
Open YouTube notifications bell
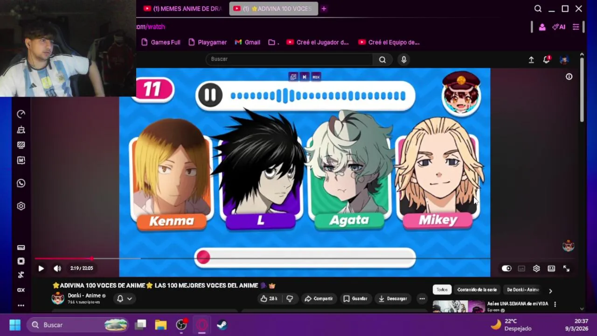pyautogui.click(x=547, y=59)
